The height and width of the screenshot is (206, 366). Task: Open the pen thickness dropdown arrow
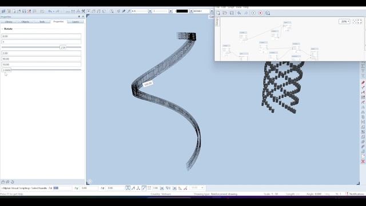150,11
